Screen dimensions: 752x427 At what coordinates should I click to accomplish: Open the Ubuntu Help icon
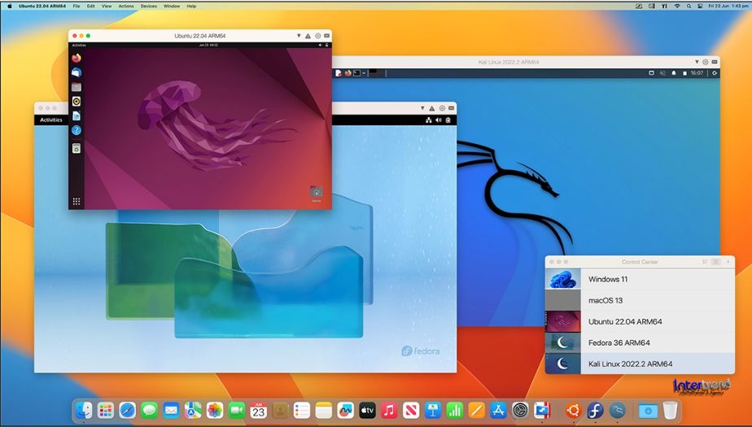coord(77,130)
